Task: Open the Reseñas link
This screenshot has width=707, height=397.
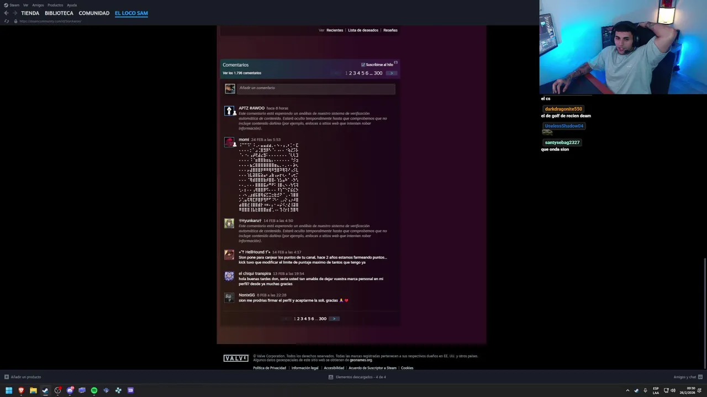Action: [391, 30]
